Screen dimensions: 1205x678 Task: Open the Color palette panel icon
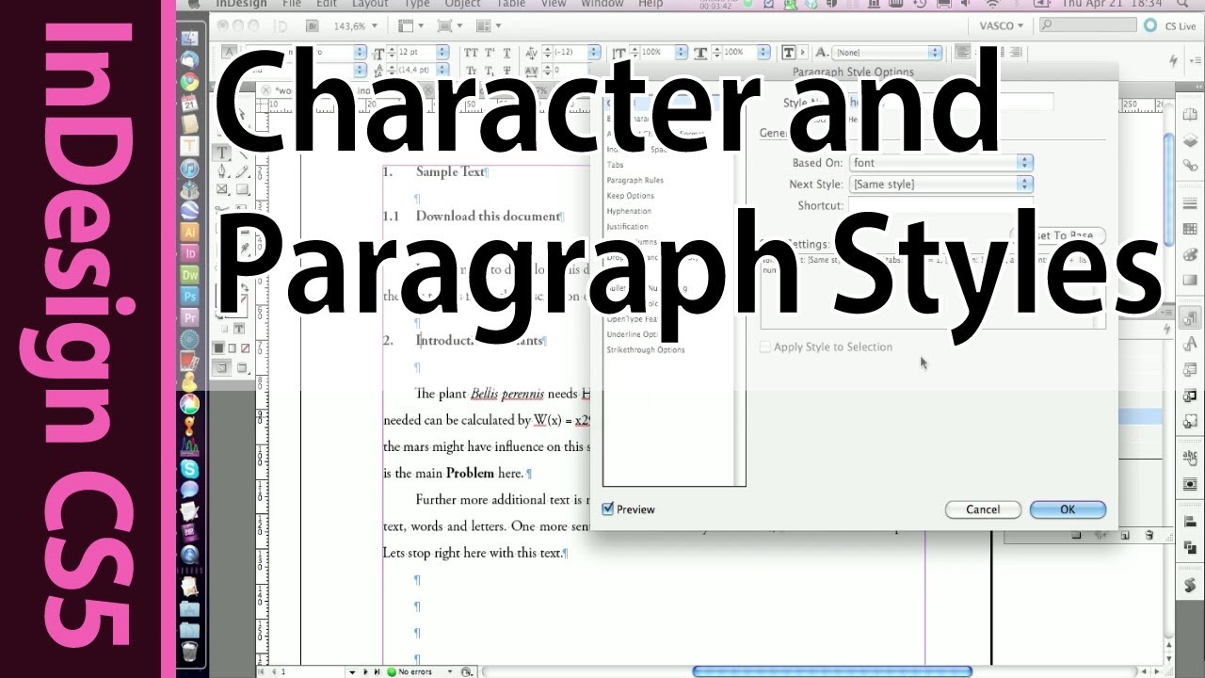pyautogui.click(x=1191, y=255)
